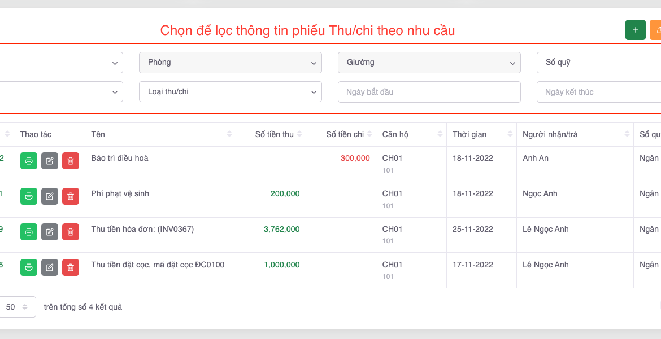Expand the Giường dropdown
Screen dimensions: 661x339
(429, 63)
